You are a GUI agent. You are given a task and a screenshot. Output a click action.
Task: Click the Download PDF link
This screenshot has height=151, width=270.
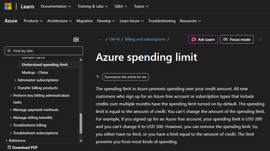click(23, 147)
